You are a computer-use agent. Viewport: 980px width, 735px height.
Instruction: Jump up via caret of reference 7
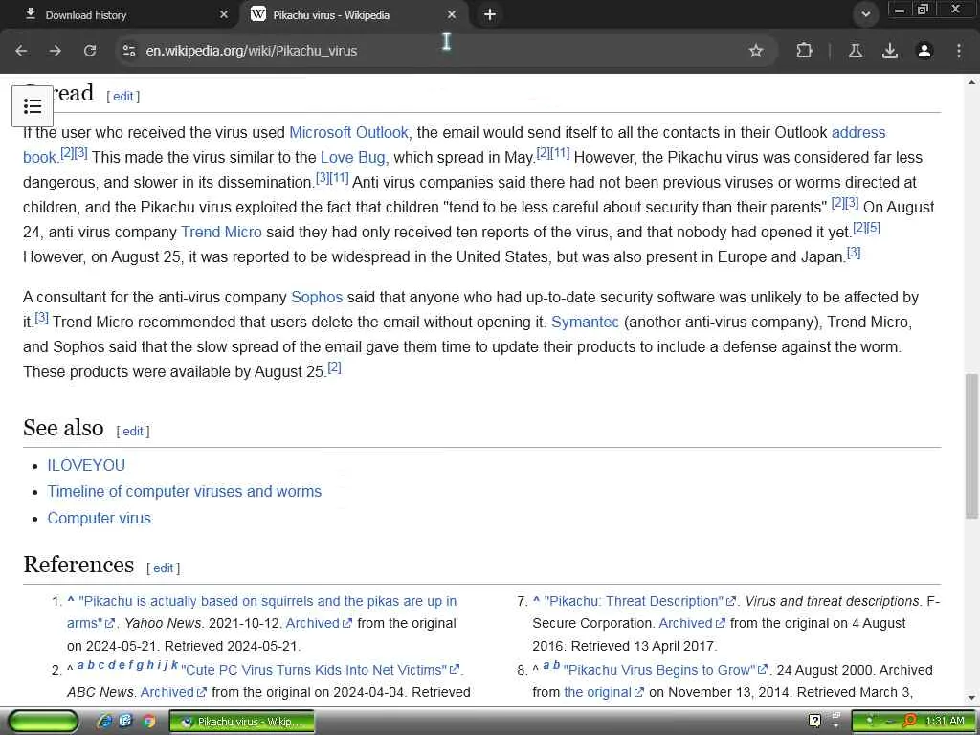tap(536, 601)
